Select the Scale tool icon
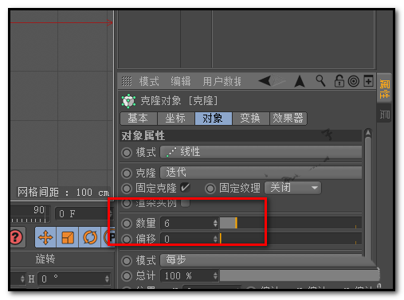This screenshot has width=404, height=300. point(68,237)
